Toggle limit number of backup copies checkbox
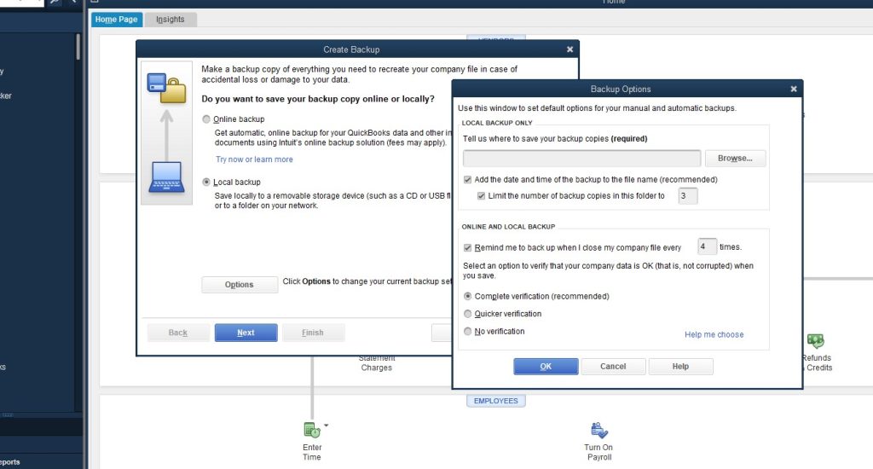This screenshot has height=469, width=873. 481,196
